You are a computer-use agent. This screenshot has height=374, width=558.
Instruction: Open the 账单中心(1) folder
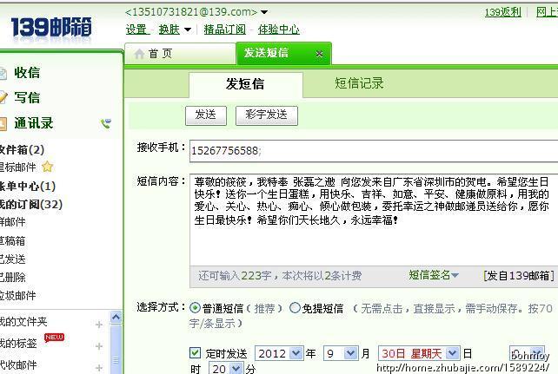[x=28, y=186]
